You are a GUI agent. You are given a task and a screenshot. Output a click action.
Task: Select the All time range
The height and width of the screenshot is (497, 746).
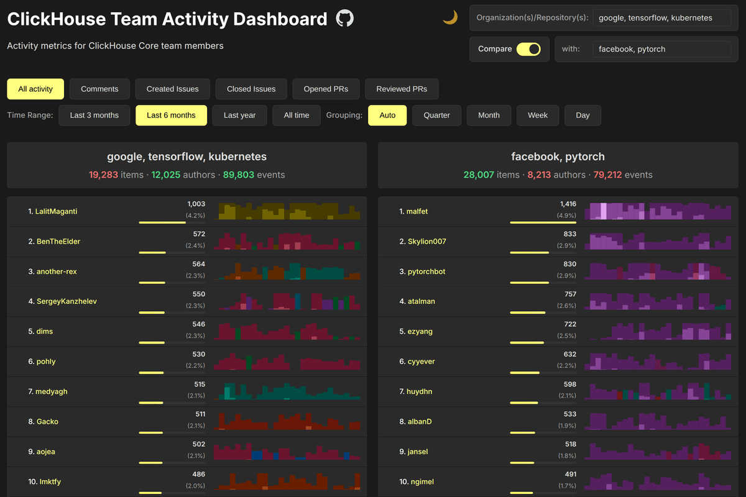pos(297,116)
